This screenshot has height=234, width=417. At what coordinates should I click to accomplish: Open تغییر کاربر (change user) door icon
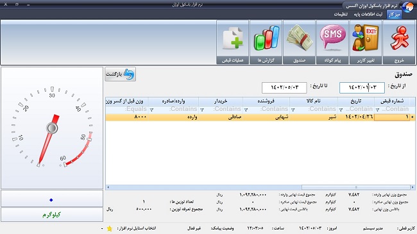(366, 42)
